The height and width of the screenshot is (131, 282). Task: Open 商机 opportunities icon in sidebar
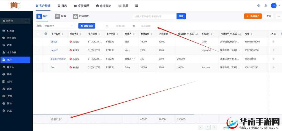click(x=4, y=74)
